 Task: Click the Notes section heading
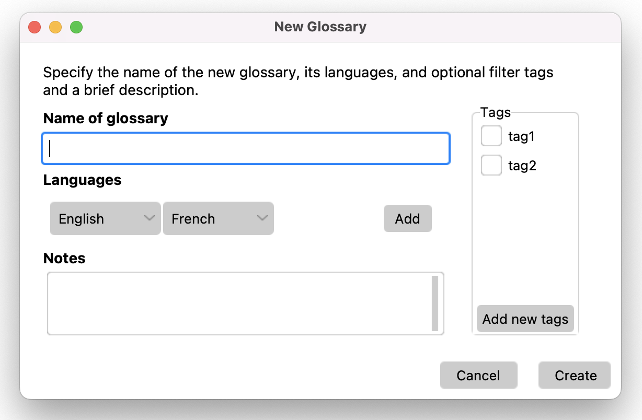pos(64,258)
